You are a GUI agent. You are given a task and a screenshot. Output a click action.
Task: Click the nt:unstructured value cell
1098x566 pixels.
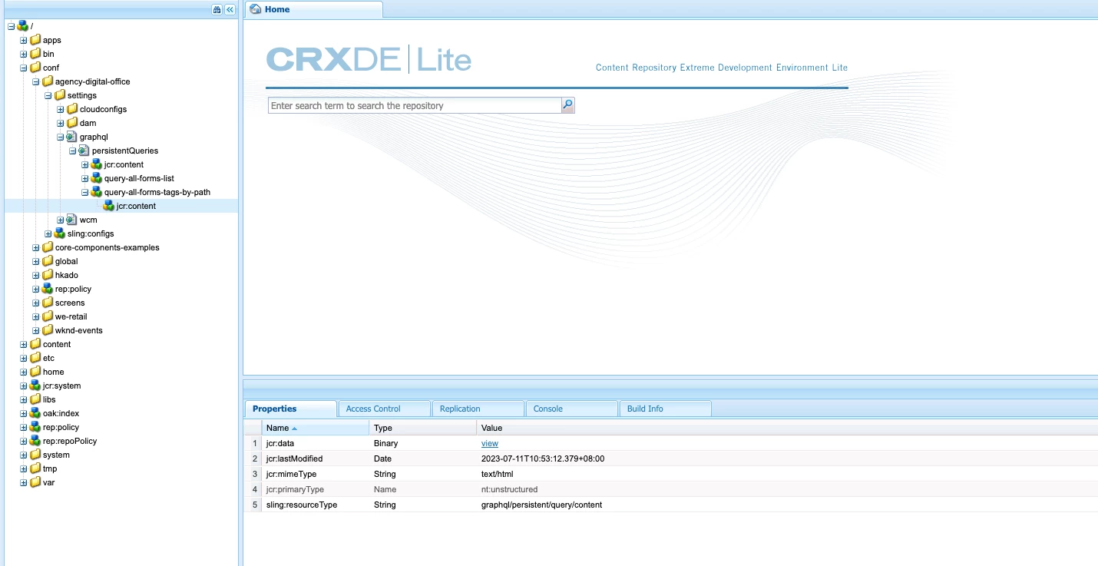[509, 489]
